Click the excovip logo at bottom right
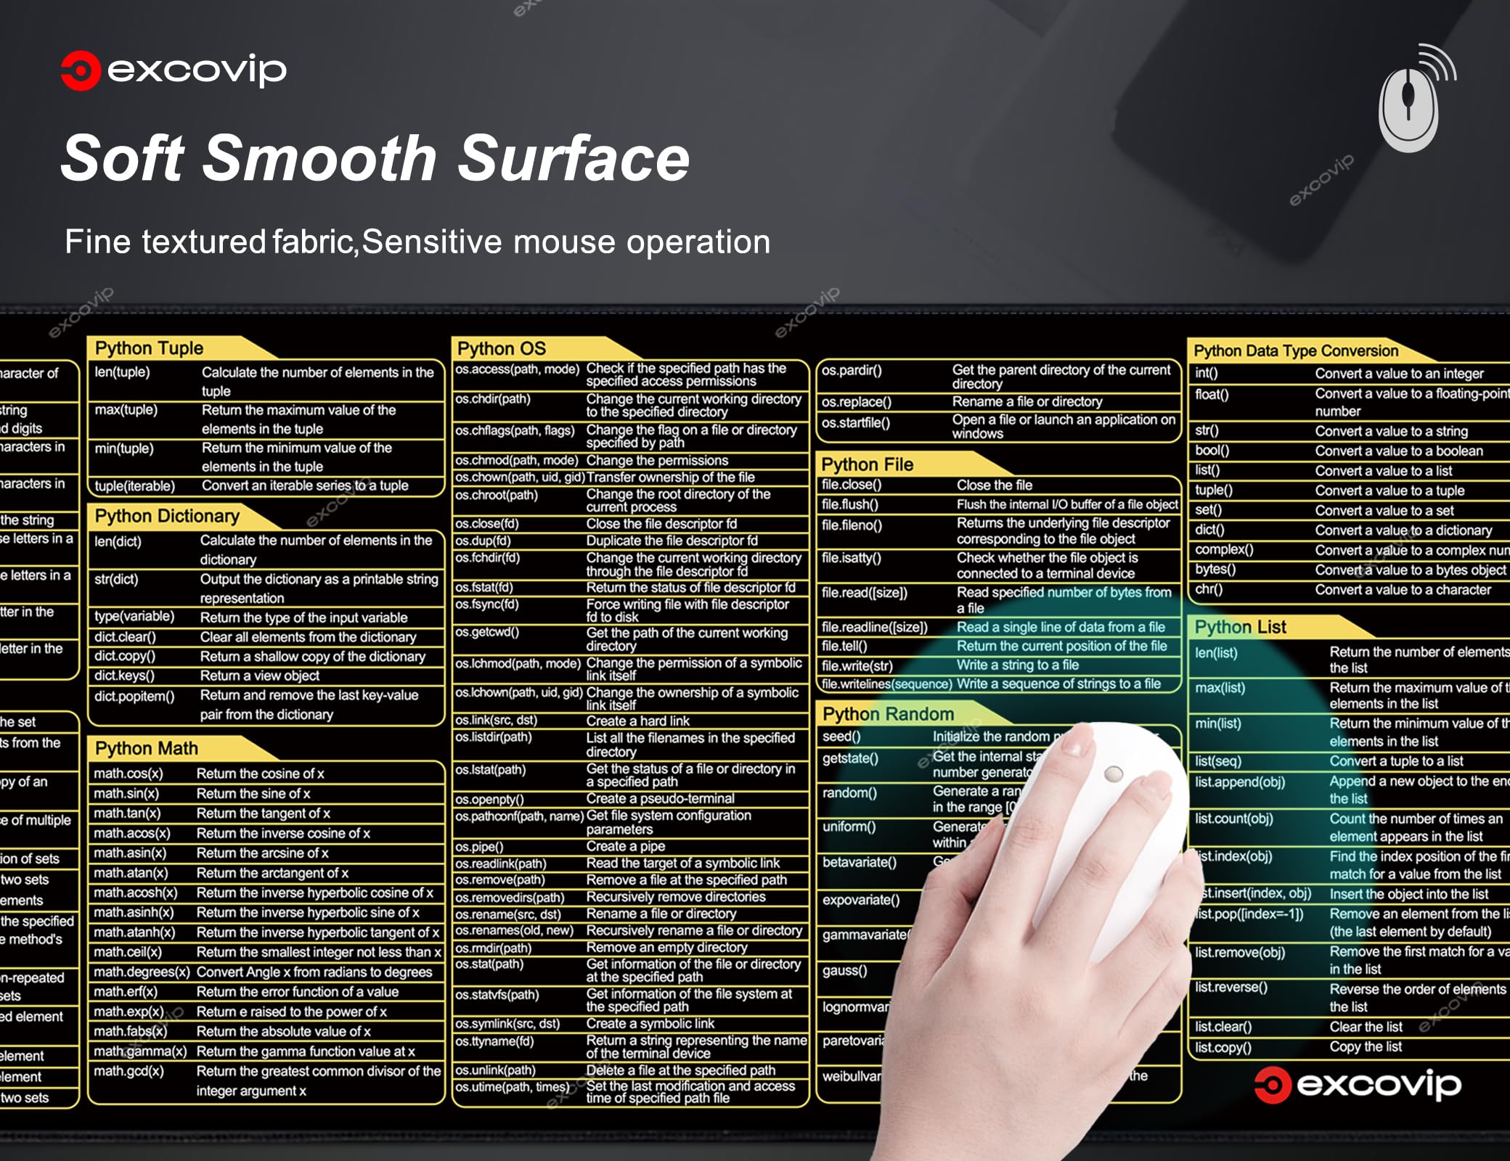 (1356, 1085)
